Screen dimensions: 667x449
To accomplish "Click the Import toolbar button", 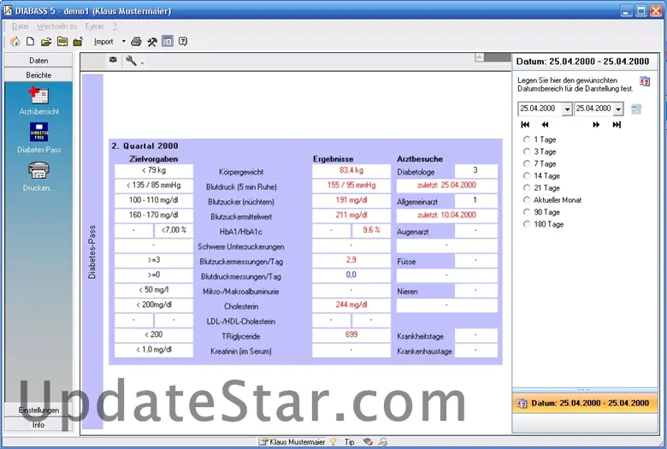I will [x=103, y=42].
